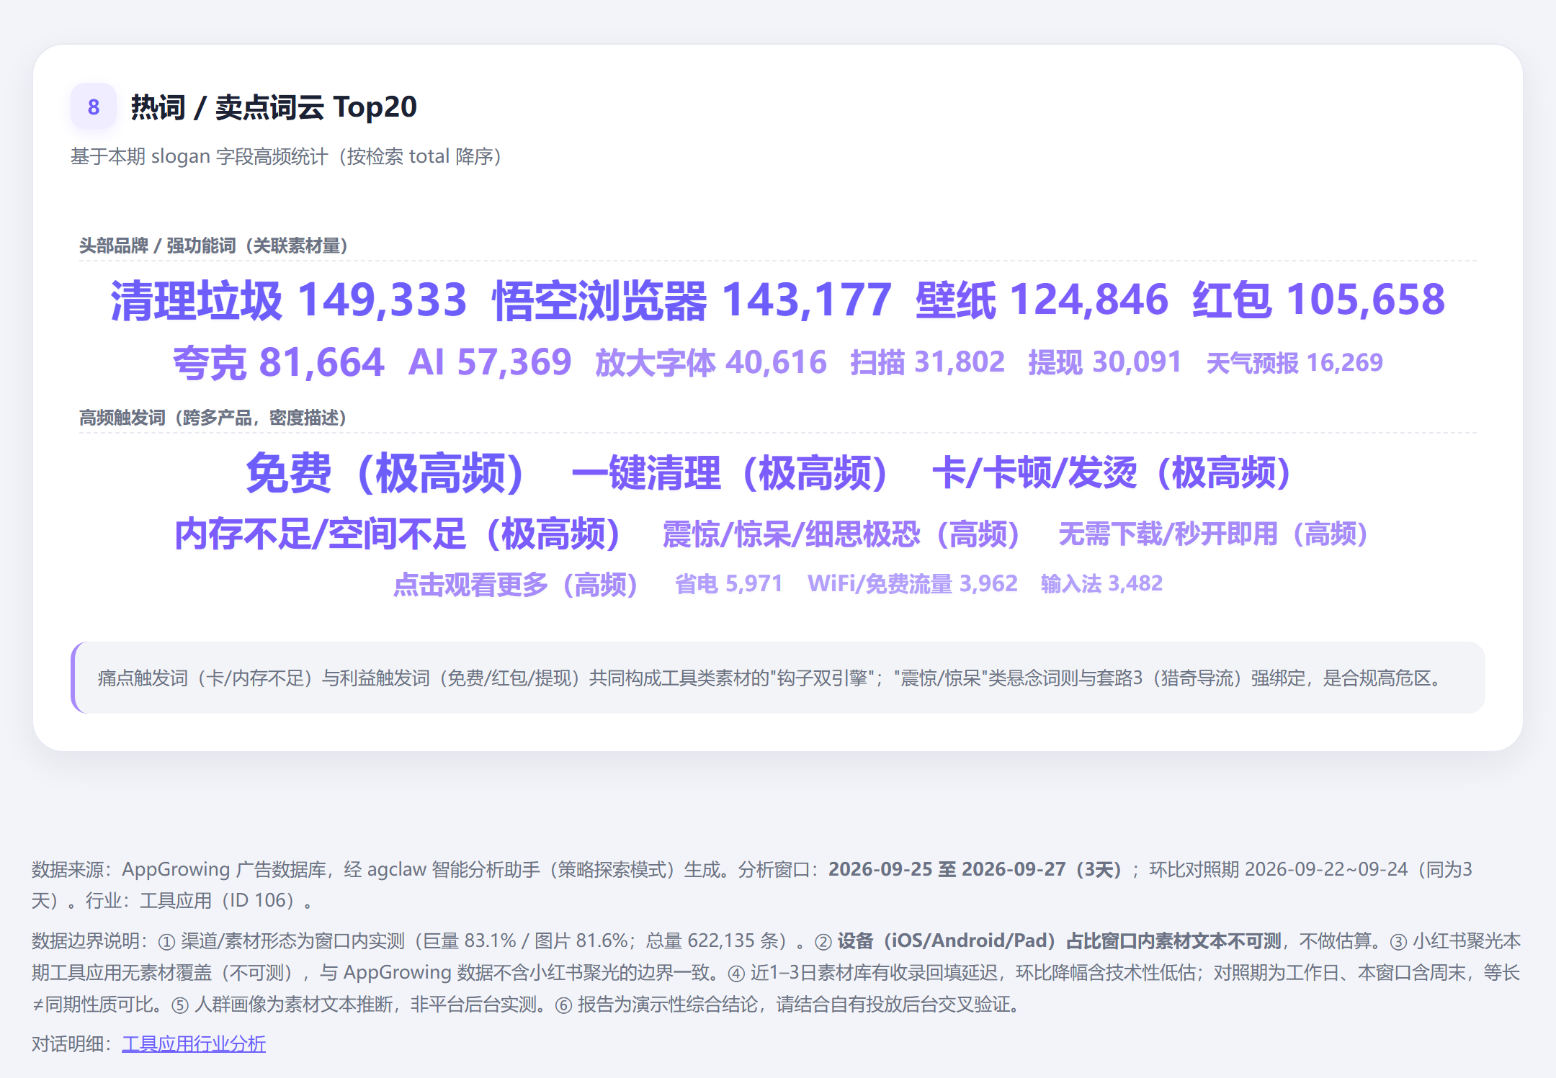1556x1078 pixels.
Task: Click the 热词 / 卖点词云 Top20 heading
Action: tap(274, 107)
